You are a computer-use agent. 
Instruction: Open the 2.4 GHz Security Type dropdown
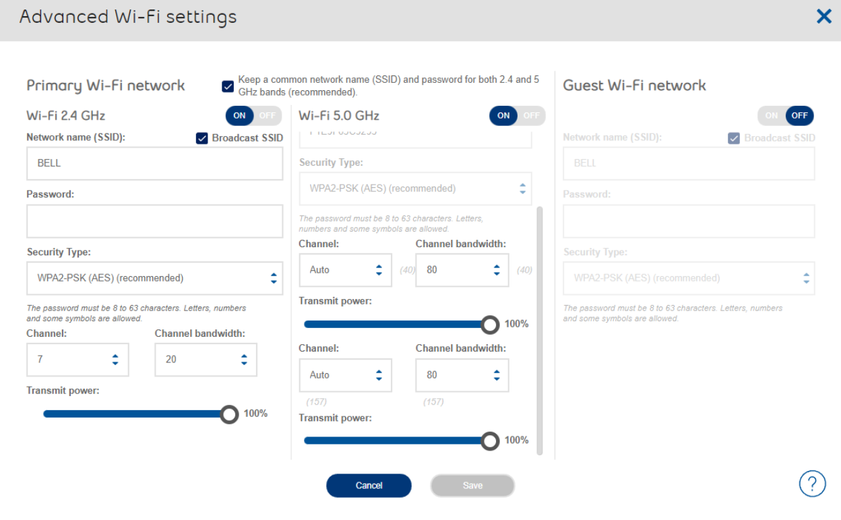(x=154, y=278)
